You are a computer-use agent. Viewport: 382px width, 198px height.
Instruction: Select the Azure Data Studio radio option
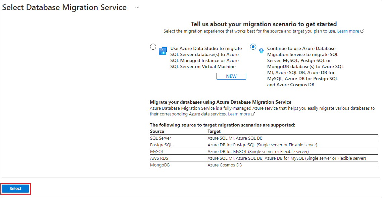(x=153, y=47)
